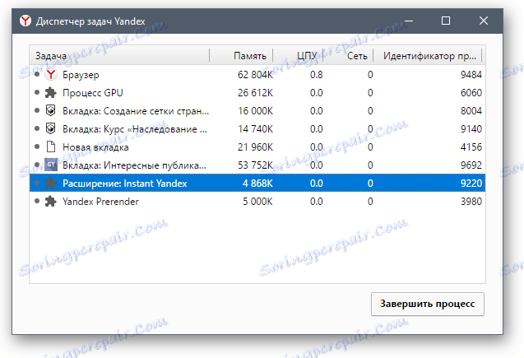The image size is (524, 358).
Task: Sort by Идентификатор пр... column header
Action: (428, 55)
